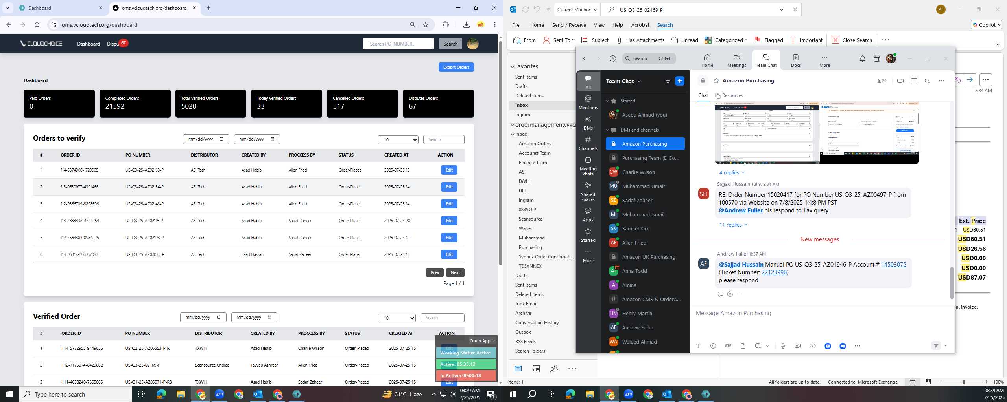1007x402 pixels.
Task: Switch to Zoom Meetings tab
Action: tap(736, 60)
